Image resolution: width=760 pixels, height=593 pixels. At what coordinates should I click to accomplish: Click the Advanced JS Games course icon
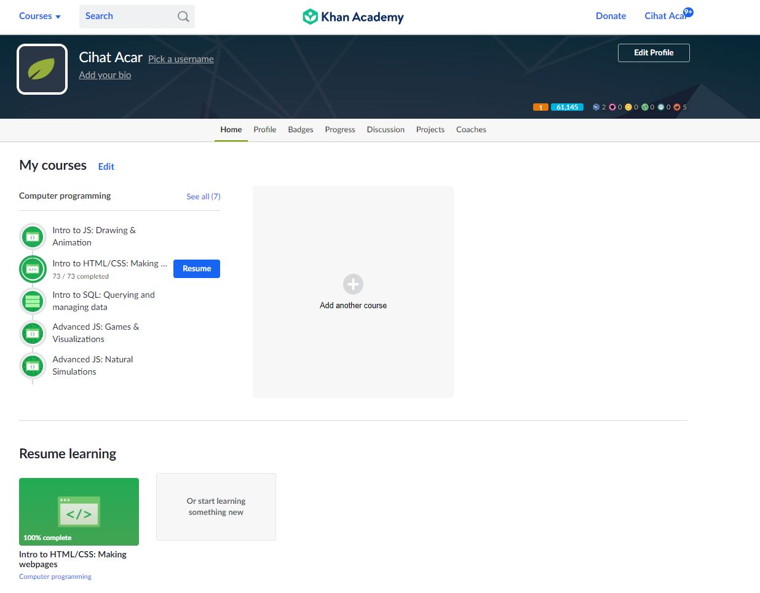point(33,333)
